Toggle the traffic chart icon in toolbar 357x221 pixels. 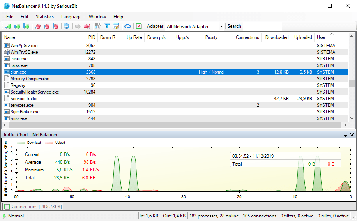coord(139,26)
